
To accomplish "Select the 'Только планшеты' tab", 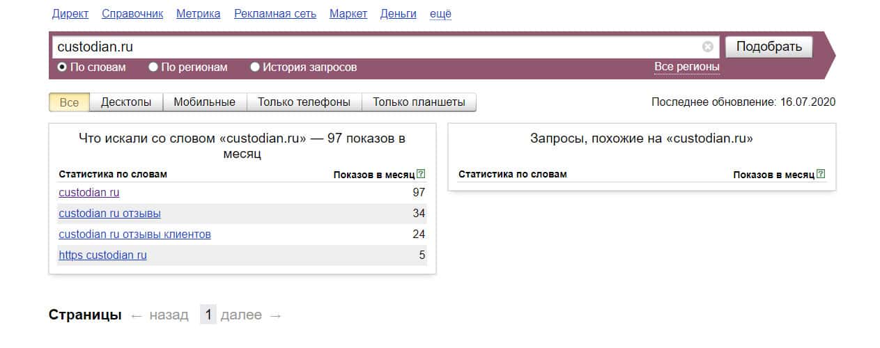I will pos(419,102).
